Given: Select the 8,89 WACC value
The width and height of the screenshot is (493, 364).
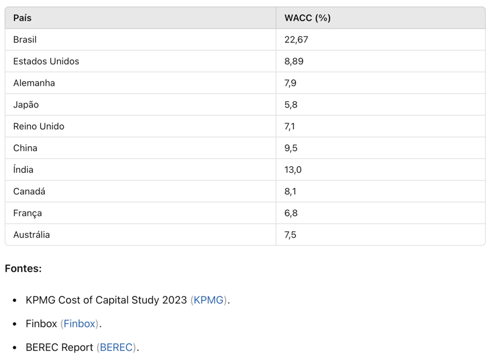Looking at the screenshot, I should (x=294, y=61).
